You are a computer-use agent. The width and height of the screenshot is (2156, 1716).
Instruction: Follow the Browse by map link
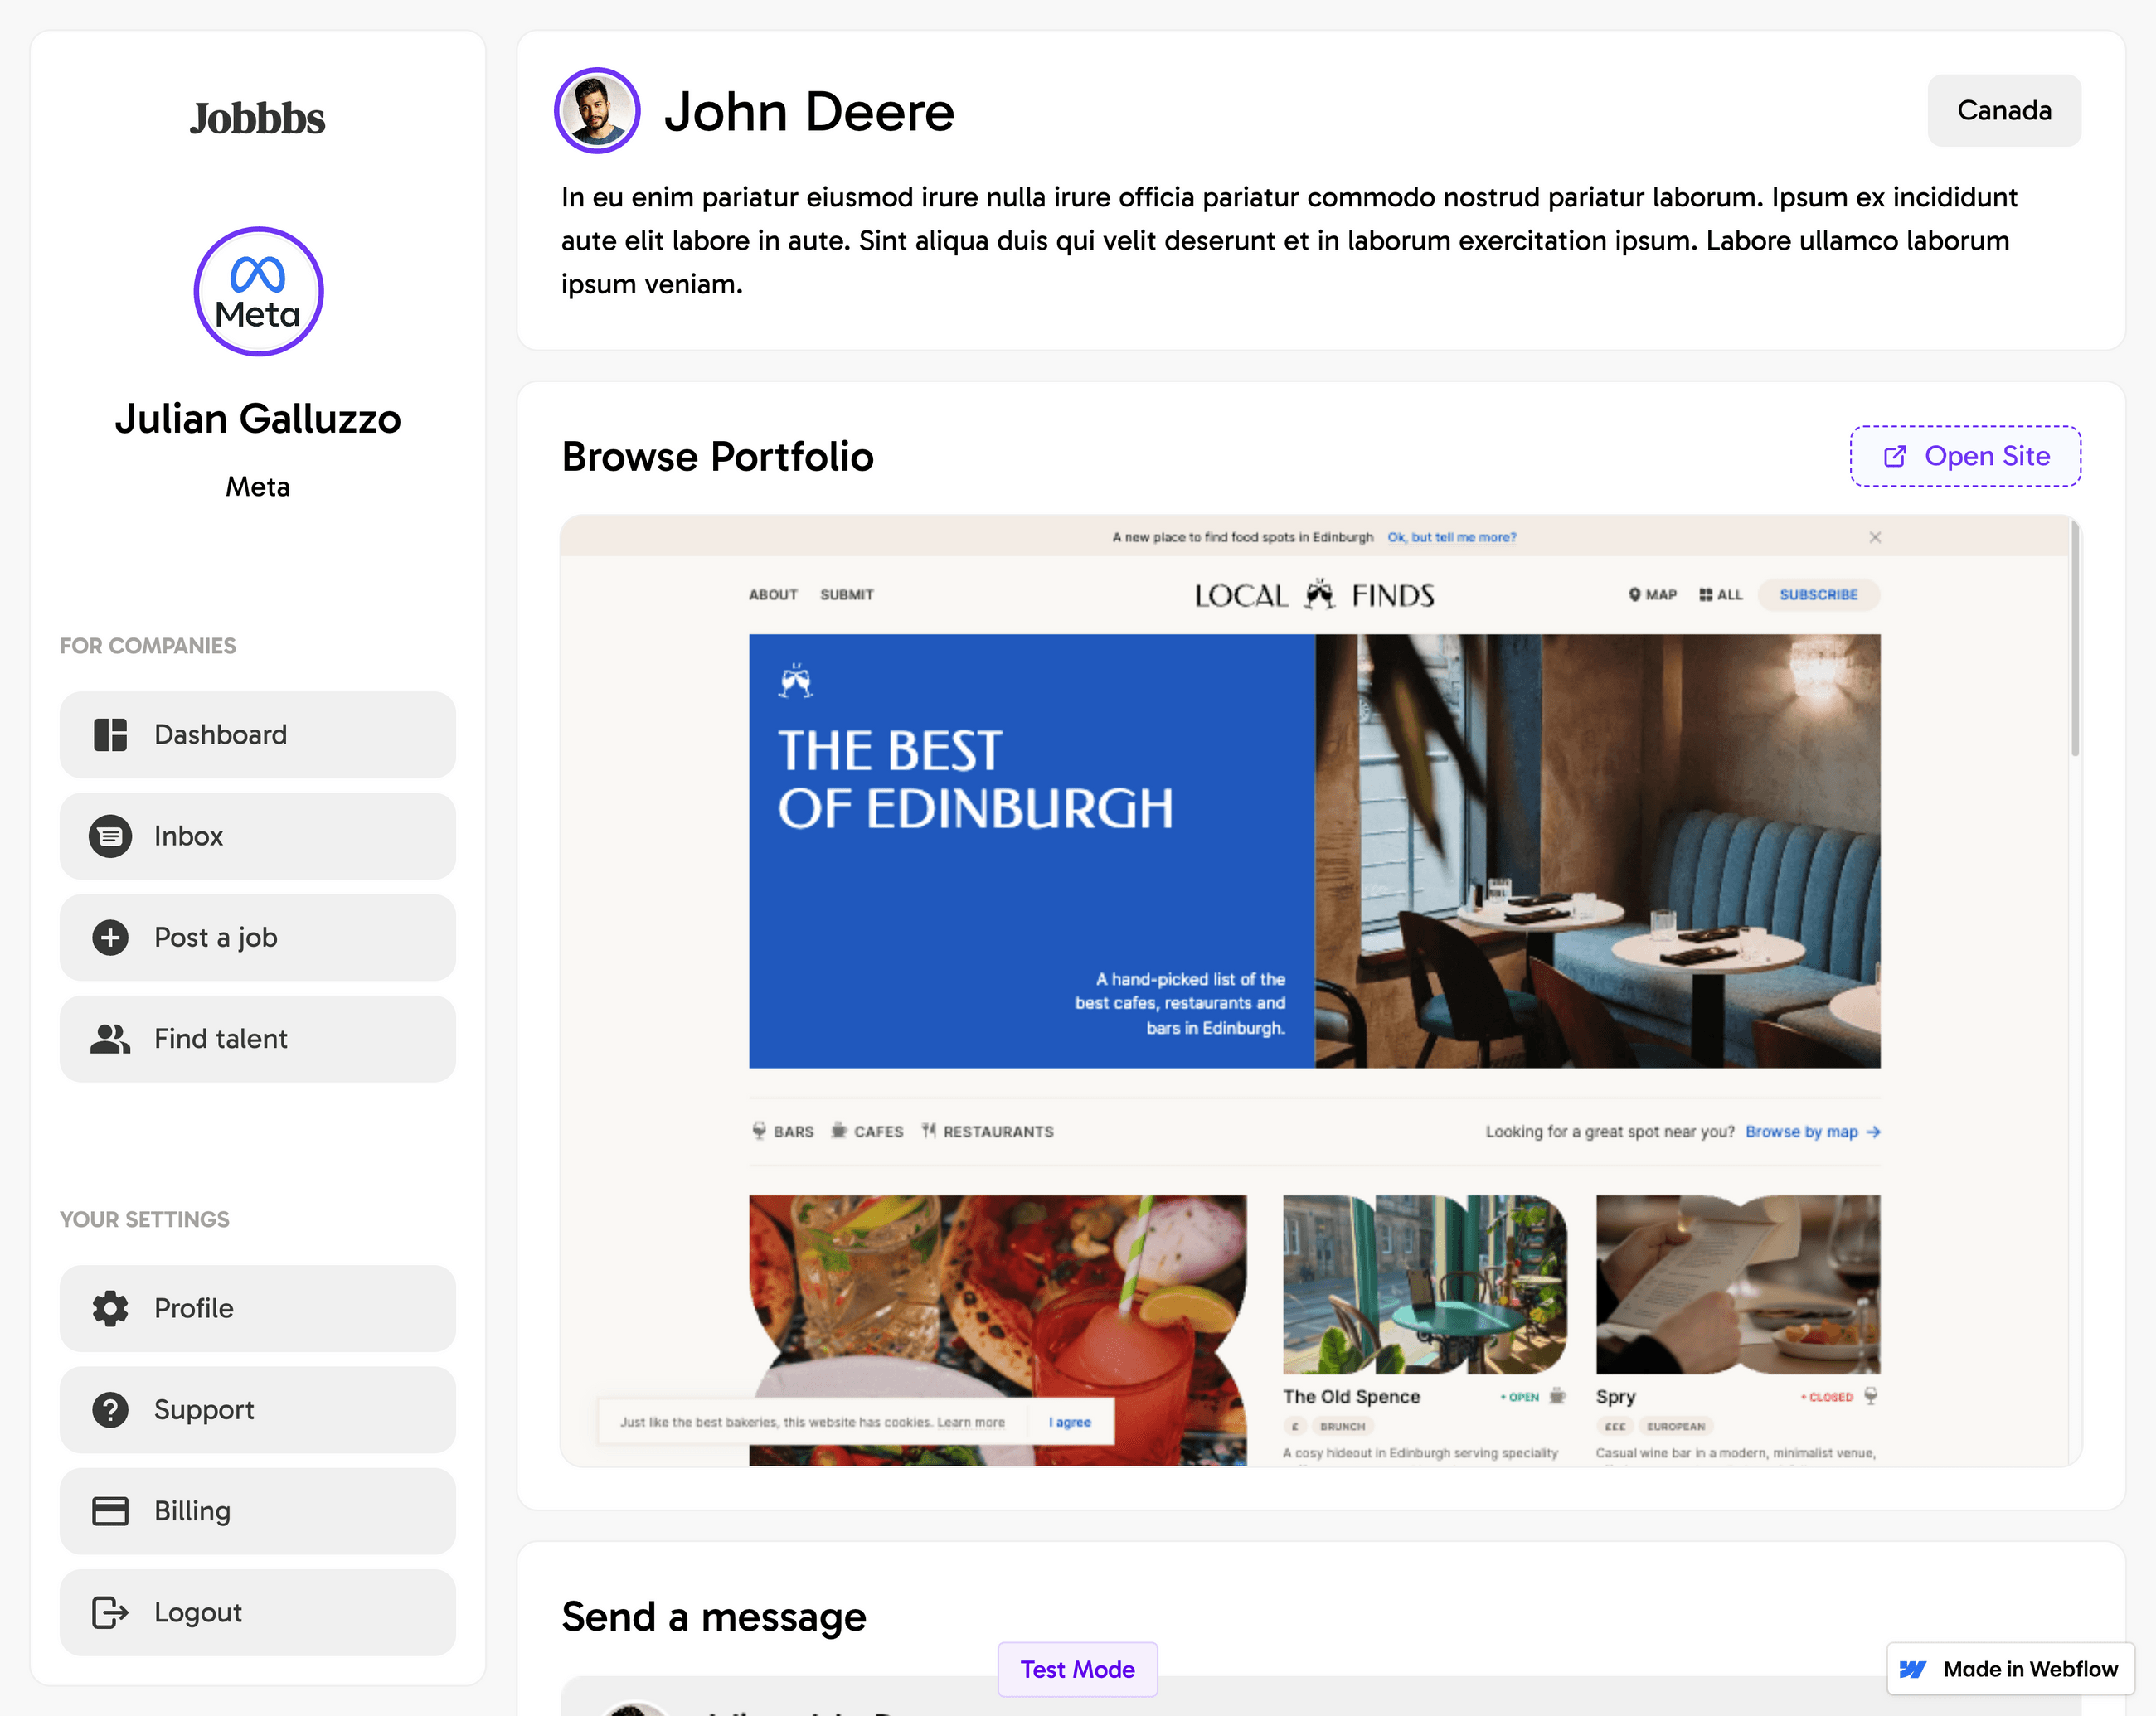point(1813,1132)
